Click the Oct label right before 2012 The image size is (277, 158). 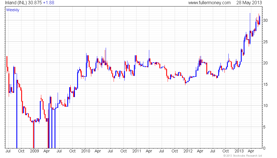[x=175, y=151]
